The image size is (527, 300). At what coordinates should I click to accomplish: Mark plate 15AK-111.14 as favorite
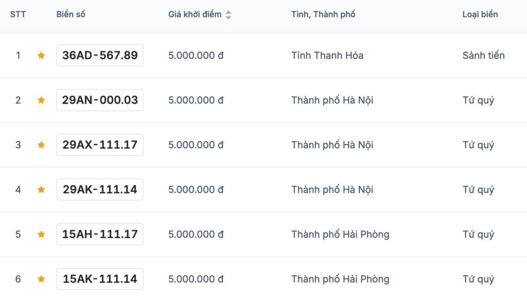[41, 279]
